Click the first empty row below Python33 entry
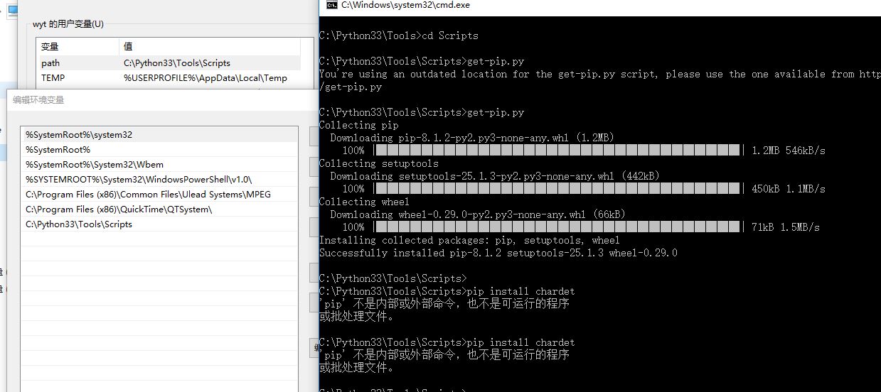This screenshot has width=881, height=392. pyautogui.click(x=159, y=239)
